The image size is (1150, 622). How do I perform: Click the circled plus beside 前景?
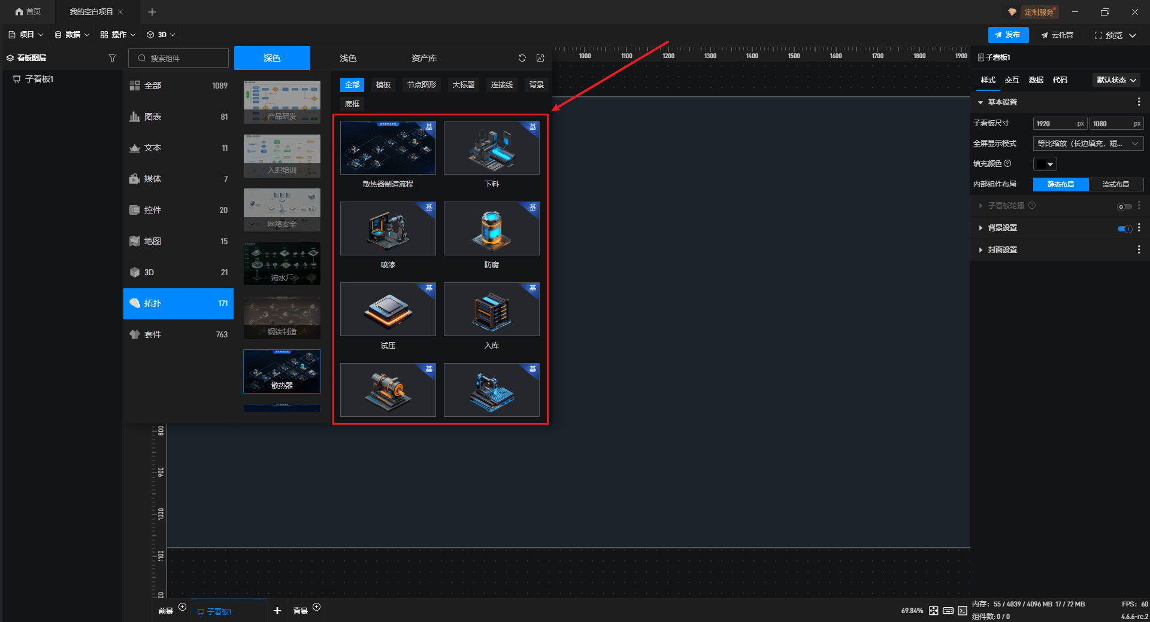click(183, 607)
